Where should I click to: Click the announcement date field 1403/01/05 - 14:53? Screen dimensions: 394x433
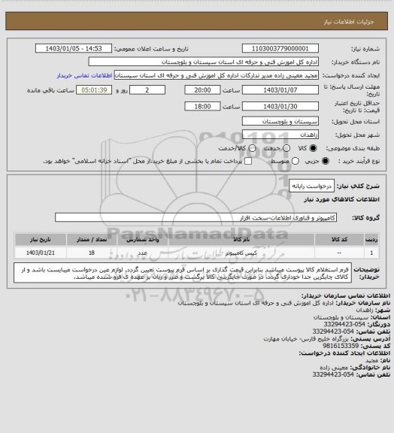coord(74,48)
